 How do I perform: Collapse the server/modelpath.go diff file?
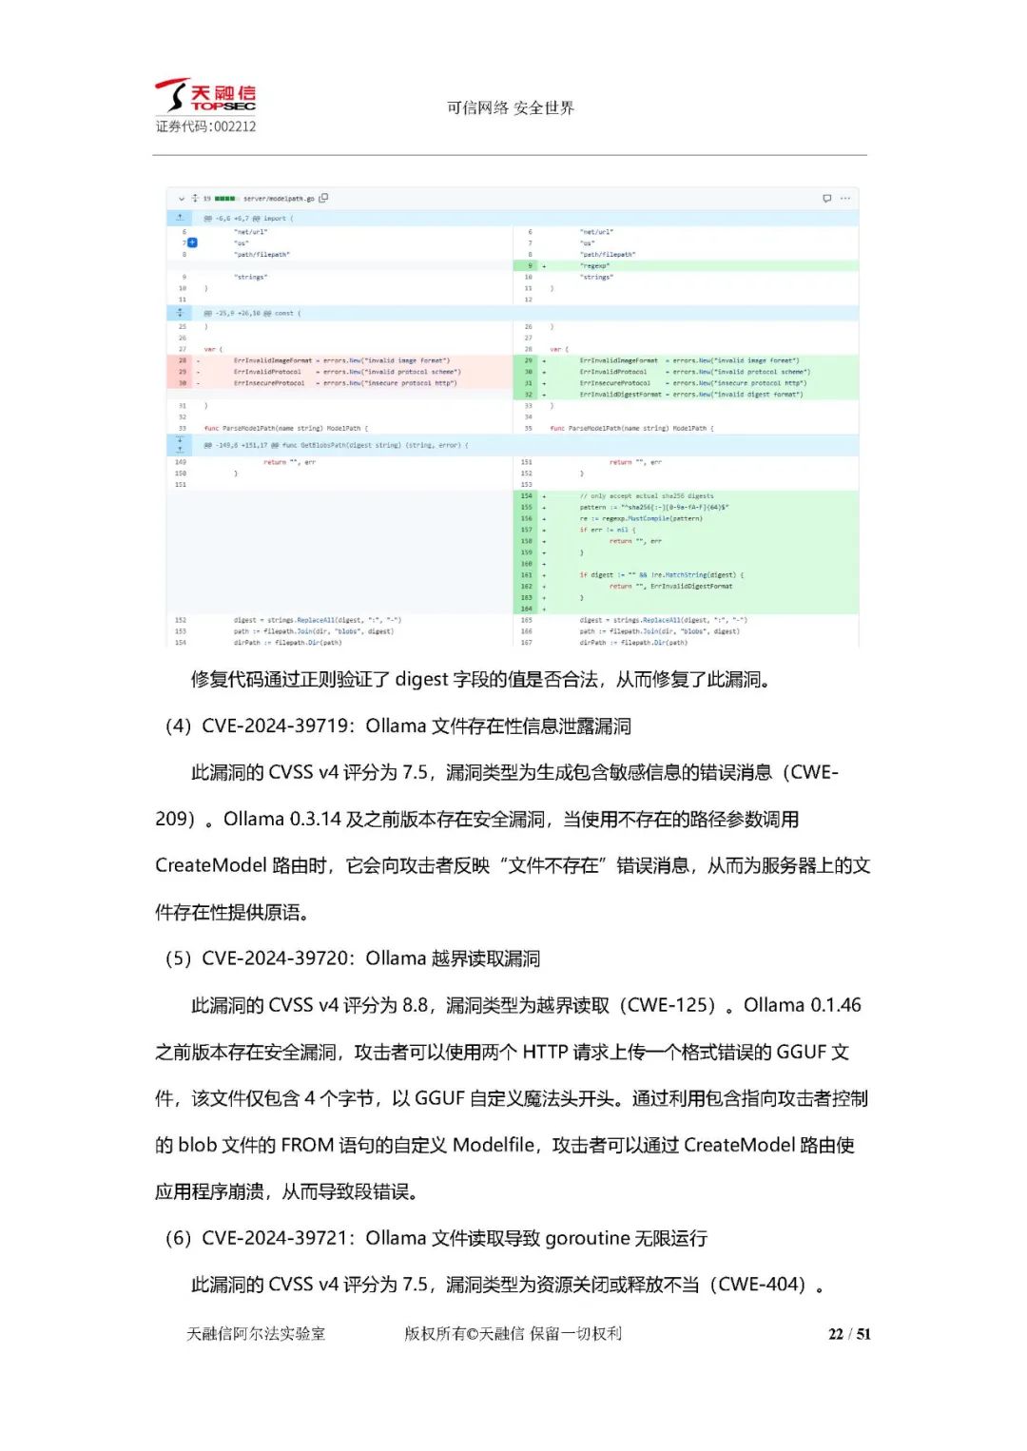181,199
